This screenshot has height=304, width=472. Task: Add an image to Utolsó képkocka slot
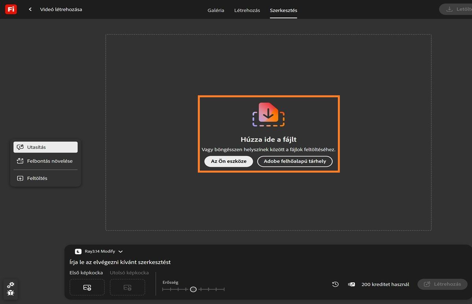click(127, 287)
